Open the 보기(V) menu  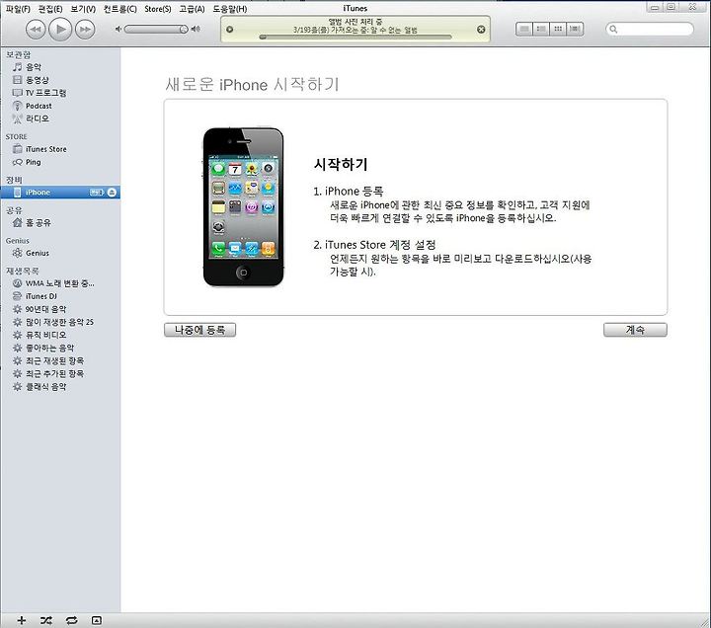click(x=83, y=9)
